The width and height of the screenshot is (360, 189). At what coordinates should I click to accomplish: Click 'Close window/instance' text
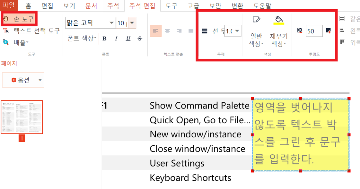click(198, 149)
